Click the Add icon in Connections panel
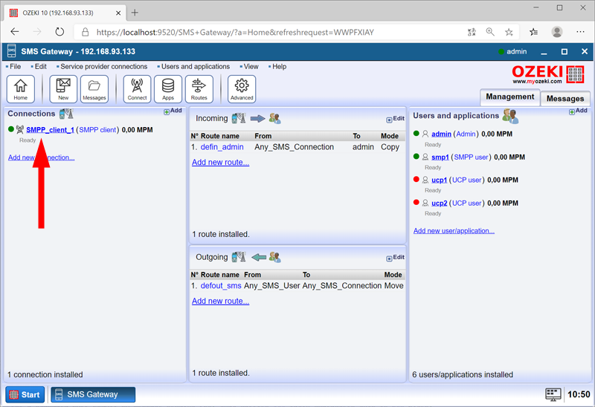The image size is (595, 407). 173,111
